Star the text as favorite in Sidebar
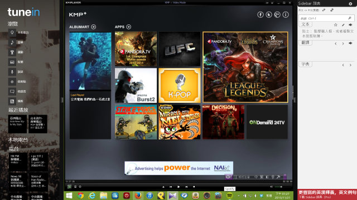Viewport: 357px width, 200px height. tap(336, 24)
